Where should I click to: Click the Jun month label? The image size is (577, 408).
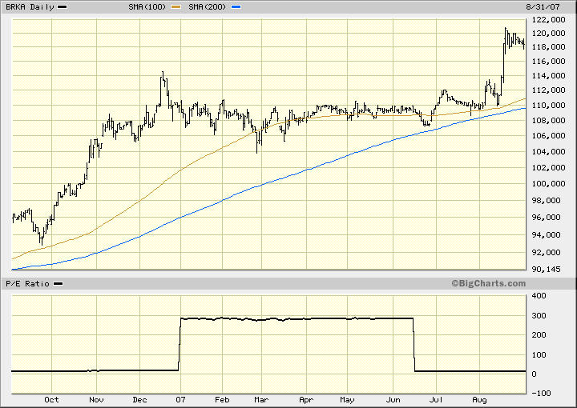[393, 399]
